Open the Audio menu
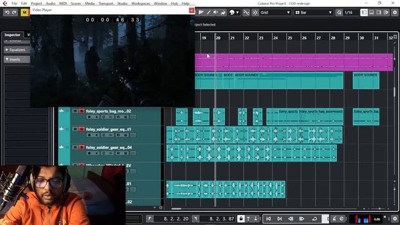Image resolution: width=400 pixels, height=225 pixels. [51, 4]
